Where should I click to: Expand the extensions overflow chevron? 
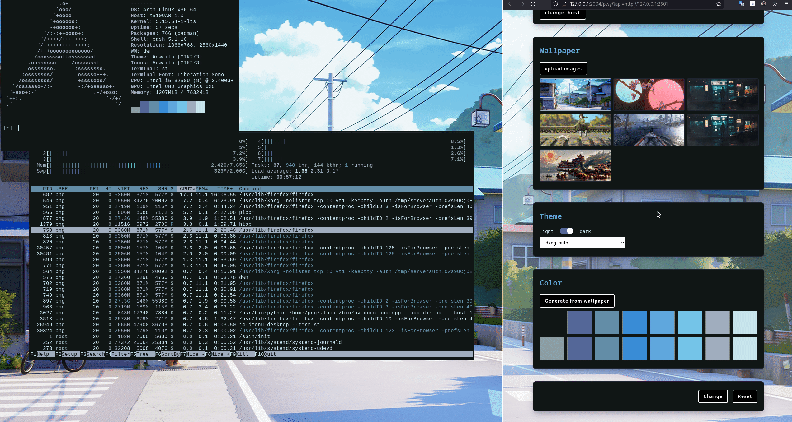pos(775,4)
